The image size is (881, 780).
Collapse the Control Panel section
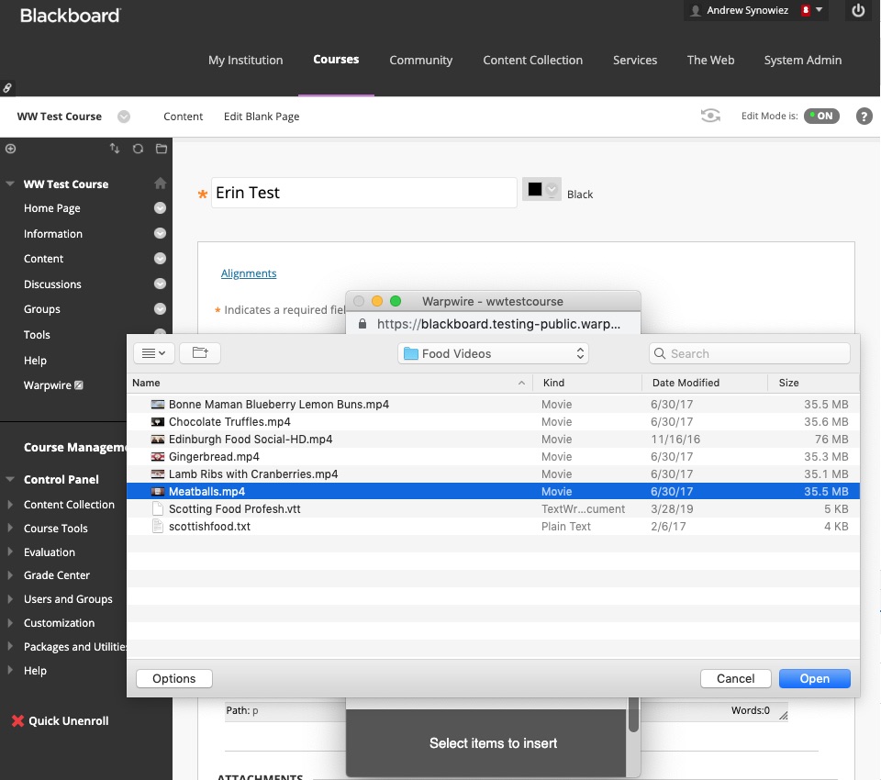coord(9,479)
